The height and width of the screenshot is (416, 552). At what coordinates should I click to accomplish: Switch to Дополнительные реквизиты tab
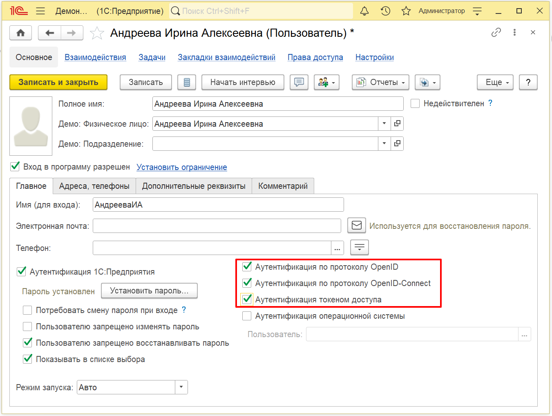tap(194, 186)
